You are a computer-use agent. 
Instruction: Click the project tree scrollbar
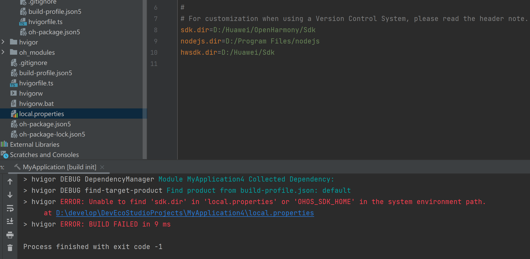[145, 77]
